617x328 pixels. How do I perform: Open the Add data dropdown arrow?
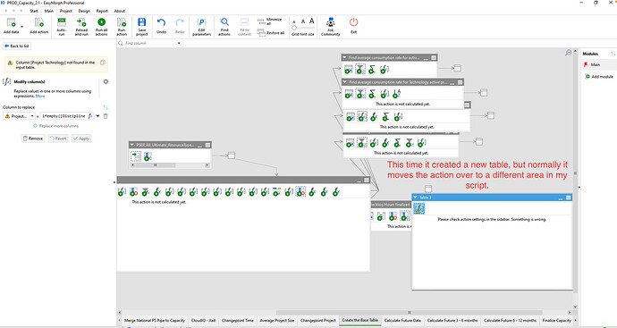22,27
